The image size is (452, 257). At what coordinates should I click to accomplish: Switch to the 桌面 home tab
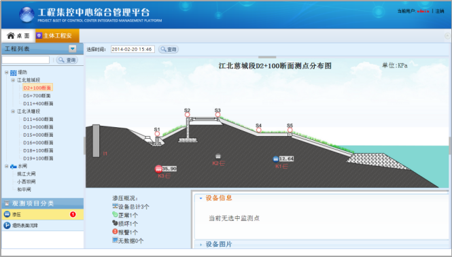pyautogui.click(x=18, y=36)
